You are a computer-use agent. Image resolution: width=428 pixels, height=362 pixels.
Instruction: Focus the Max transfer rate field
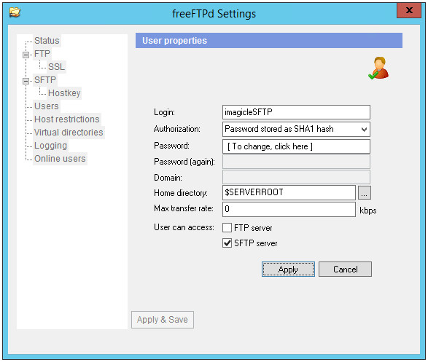tap(289, 209)
